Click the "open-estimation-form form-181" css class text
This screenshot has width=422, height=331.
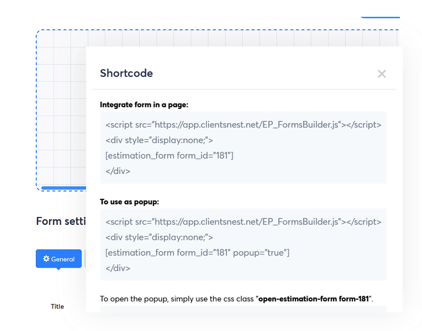(x=313, y=299)
